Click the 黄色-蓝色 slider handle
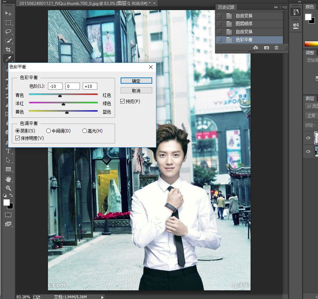Screen dimensions: 318x299 tap(67, 112)
